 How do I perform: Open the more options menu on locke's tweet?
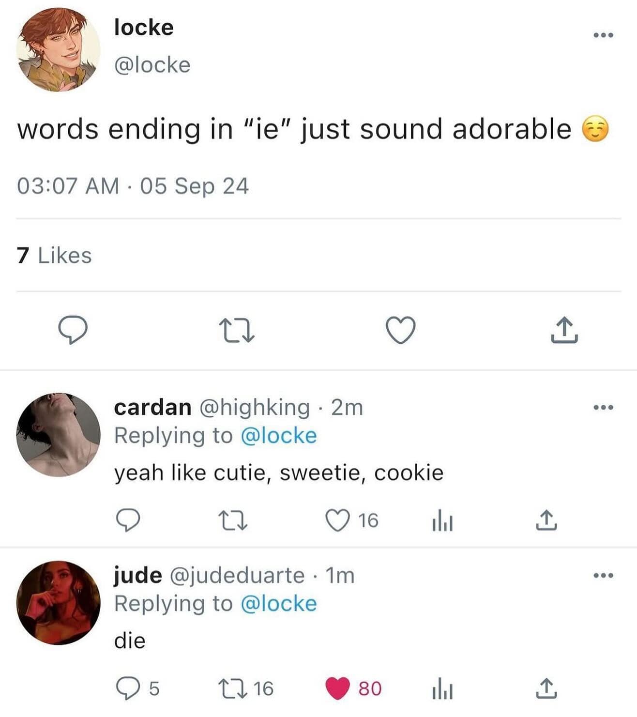point(602,35)
